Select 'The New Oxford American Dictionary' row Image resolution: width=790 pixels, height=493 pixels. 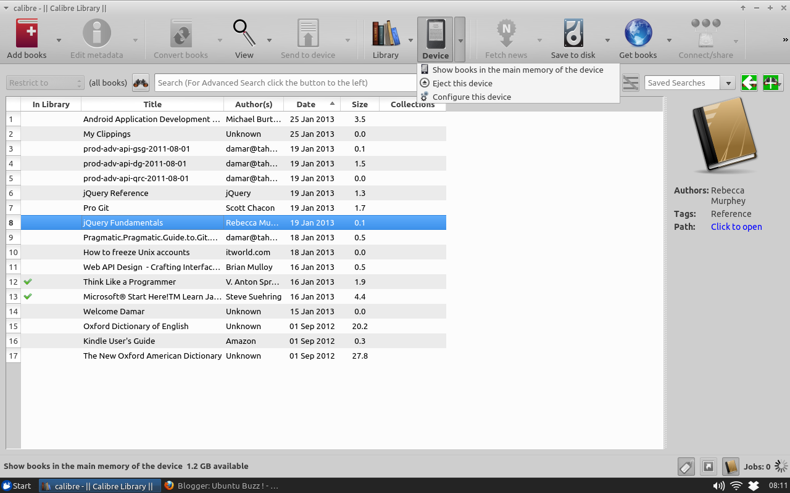[x=233, y=356]
